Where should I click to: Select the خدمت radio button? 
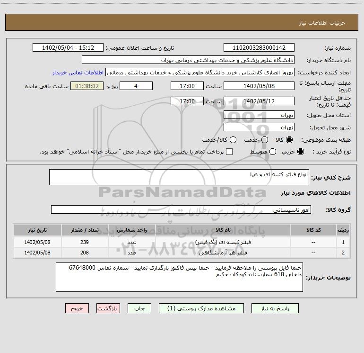pos(265,140)
